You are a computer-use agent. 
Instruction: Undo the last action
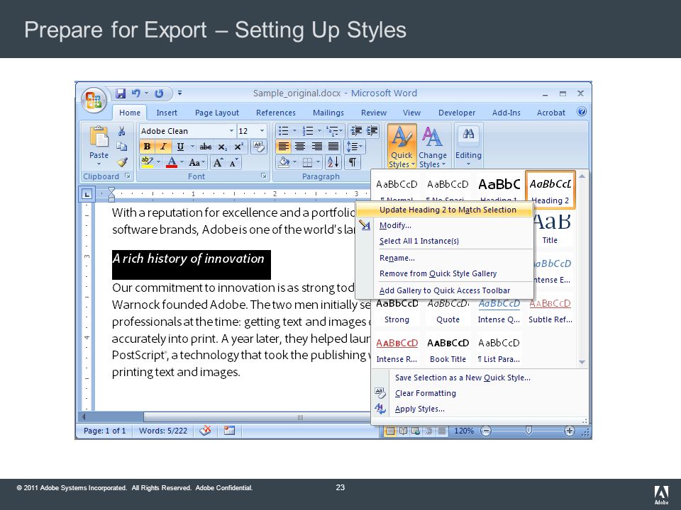[x=136, y=93]
